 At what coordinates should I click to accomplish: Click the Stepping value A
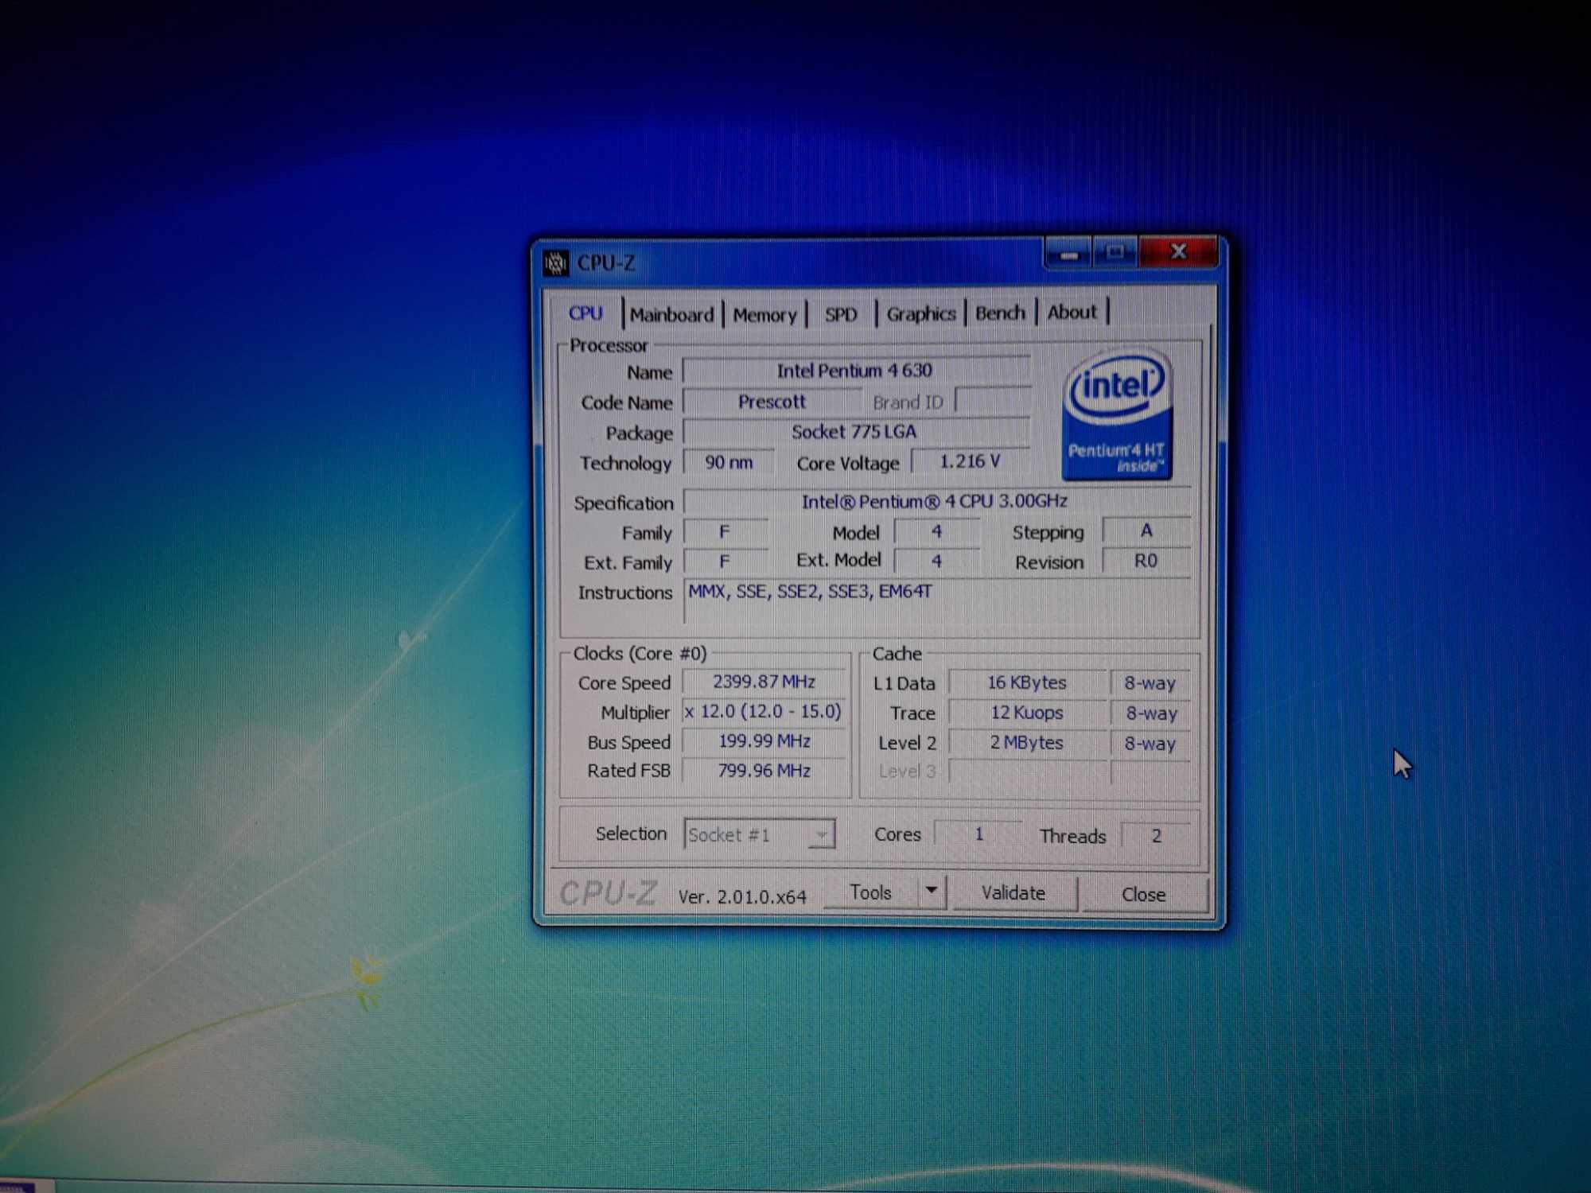1146,530
